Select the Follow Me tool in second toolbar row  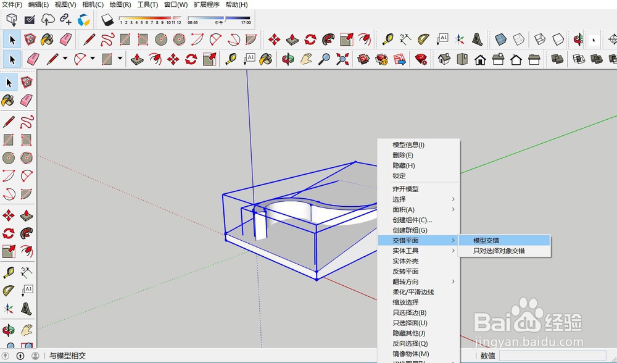pos(328,40)
